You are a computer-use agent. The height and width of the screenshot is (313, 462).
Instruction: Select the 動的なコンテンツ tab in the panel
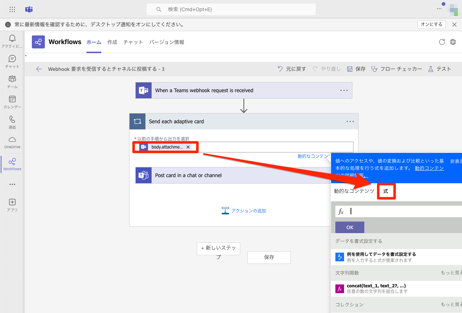point(354,191)
